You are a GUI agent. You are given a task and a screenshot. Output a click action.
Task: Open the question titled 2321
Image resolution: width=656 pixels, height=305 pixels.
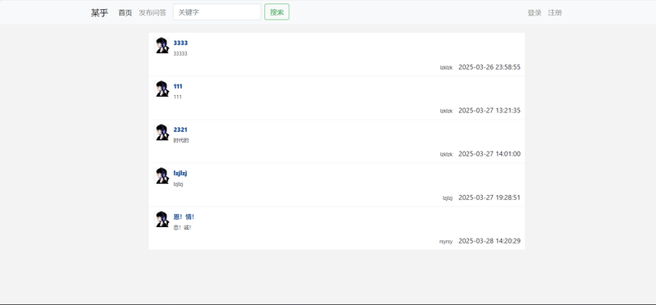[180, 130]
